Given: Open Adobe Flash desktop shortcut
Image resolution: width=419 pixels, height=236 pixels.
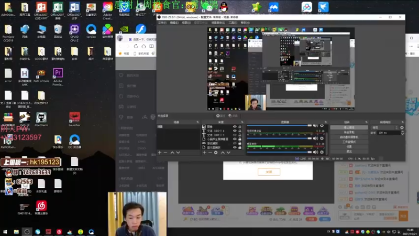Looking at the screenshot, I should [141, 29].
